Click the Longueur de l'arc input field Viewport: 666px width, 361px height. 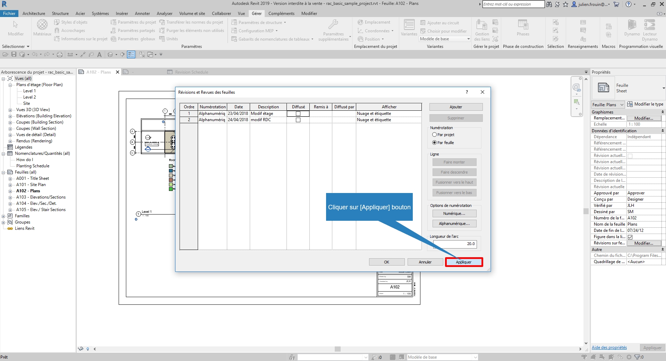(455, 244)
